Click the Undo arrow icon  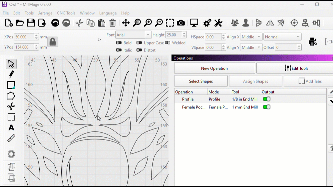[55, 23]
